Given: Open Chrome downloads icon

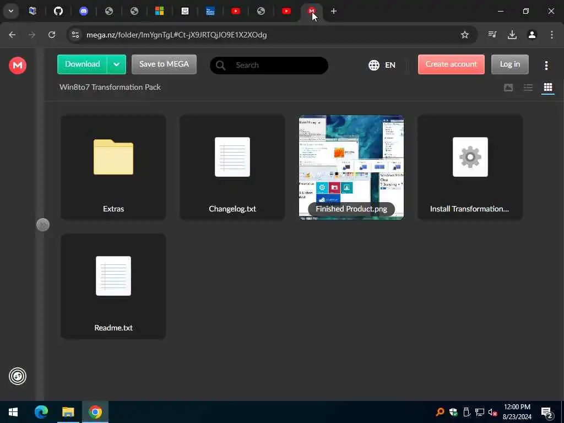Looking at the screenshot, I should coord(512,35).
